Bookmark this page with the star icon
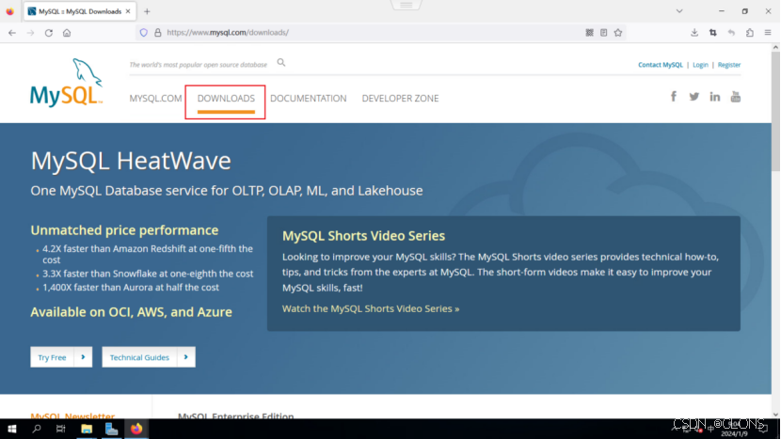Screen dimensions: 781x439 coord(618,33)
